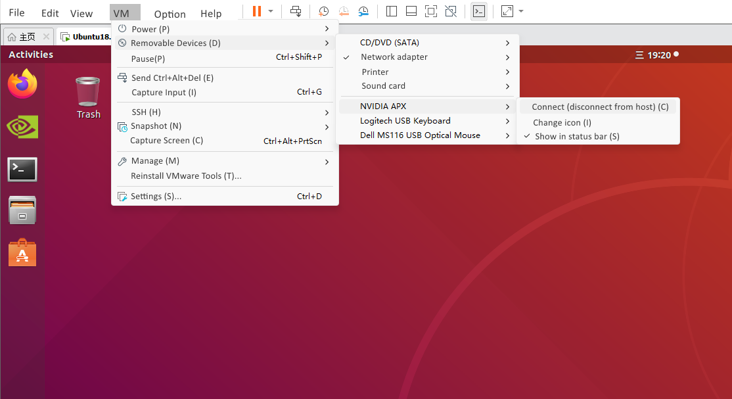
Task: Click the take snapshot clock icon
Action: 323,12
